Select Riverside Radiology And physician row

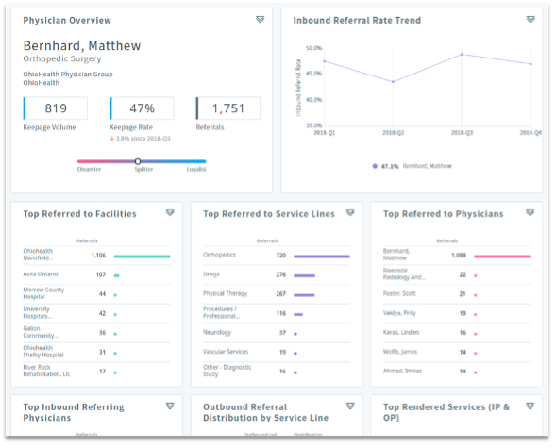tap(457, 274)
